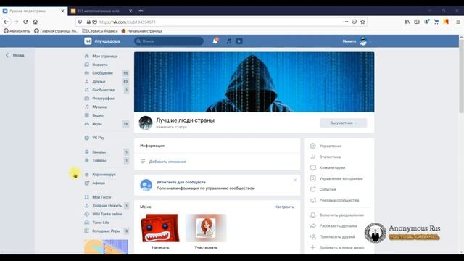The height and width of the screenshot is (261, 464).
Task: Close the ВКонтакте для сообществ banner
Action: coord(295,180)
